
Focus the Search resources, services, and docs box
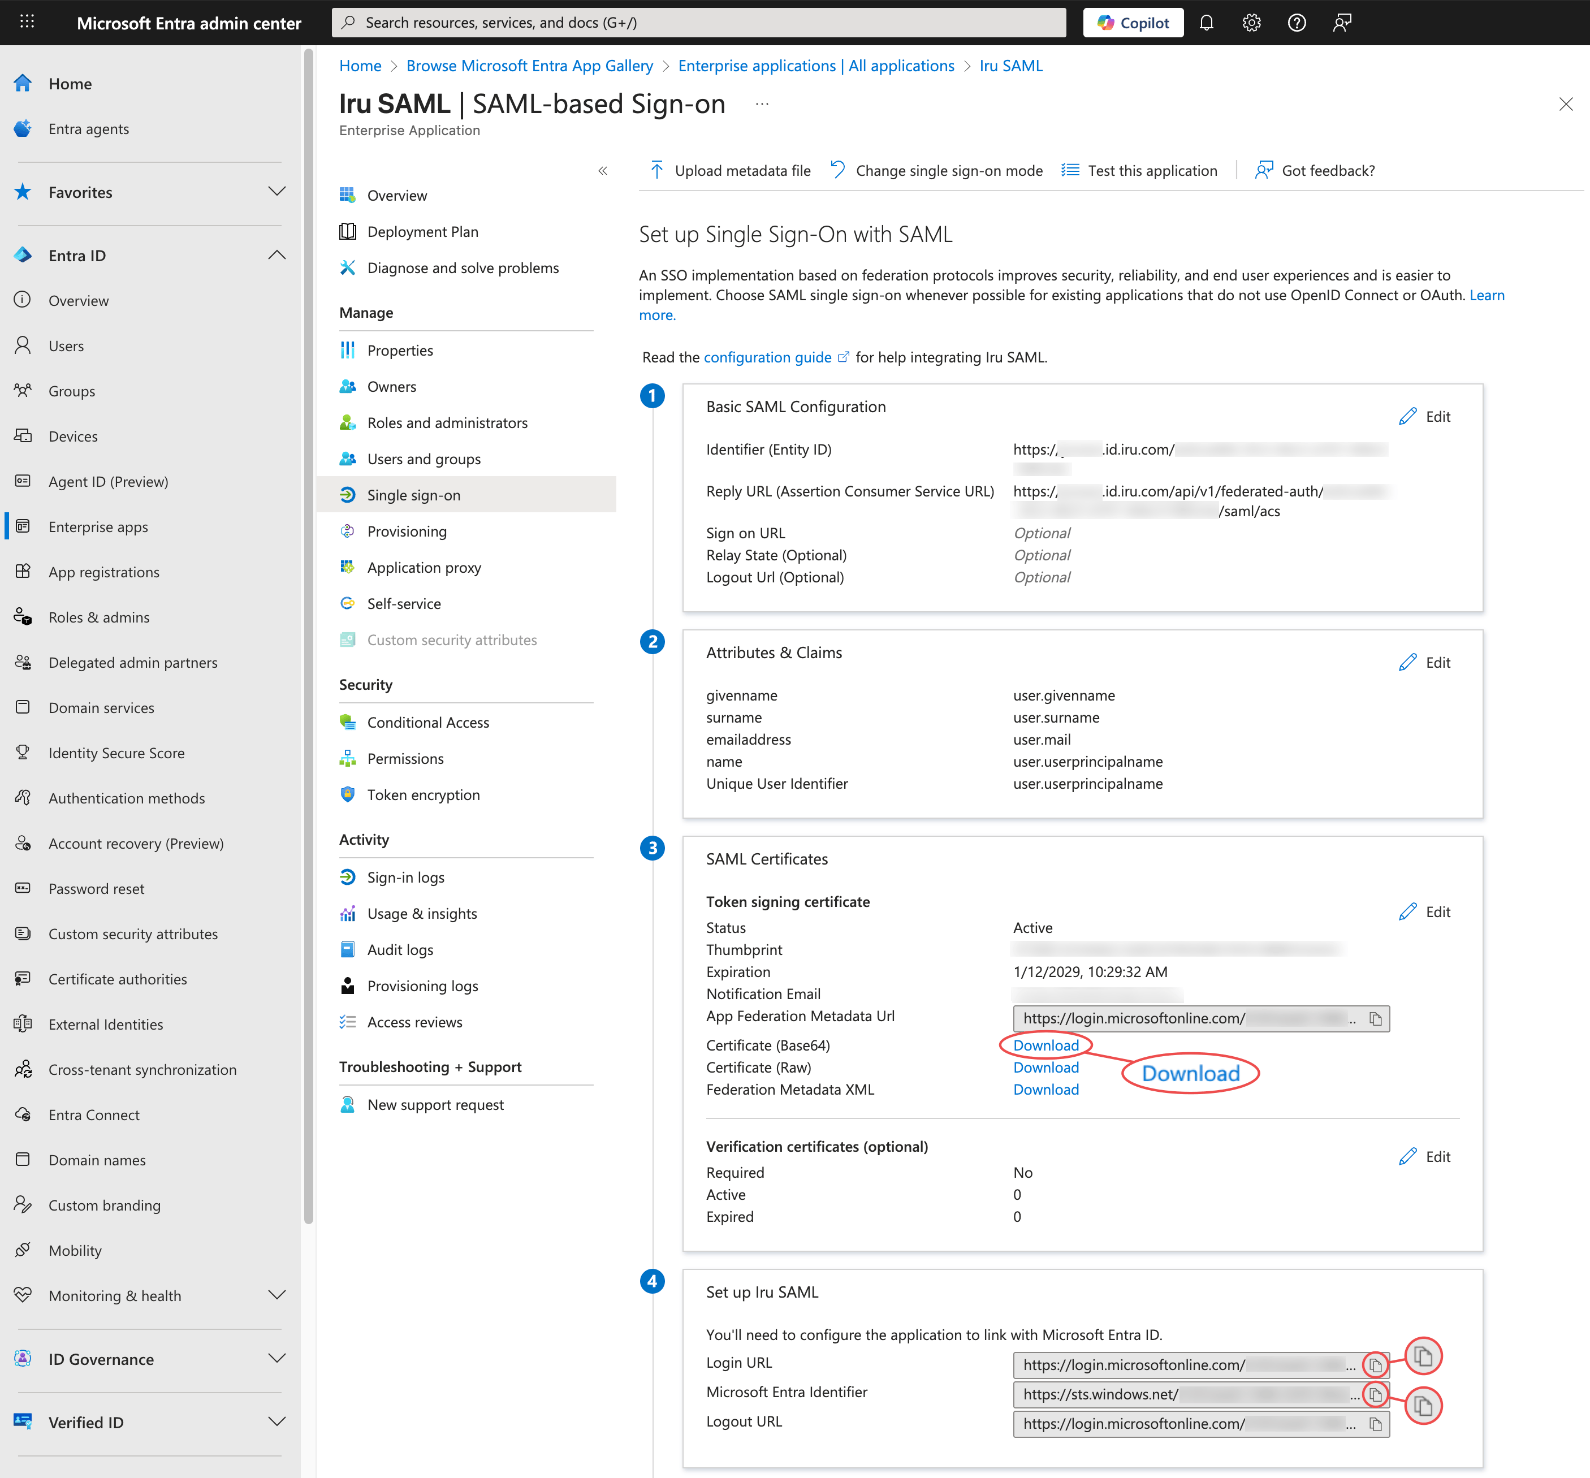click(698, 23)
